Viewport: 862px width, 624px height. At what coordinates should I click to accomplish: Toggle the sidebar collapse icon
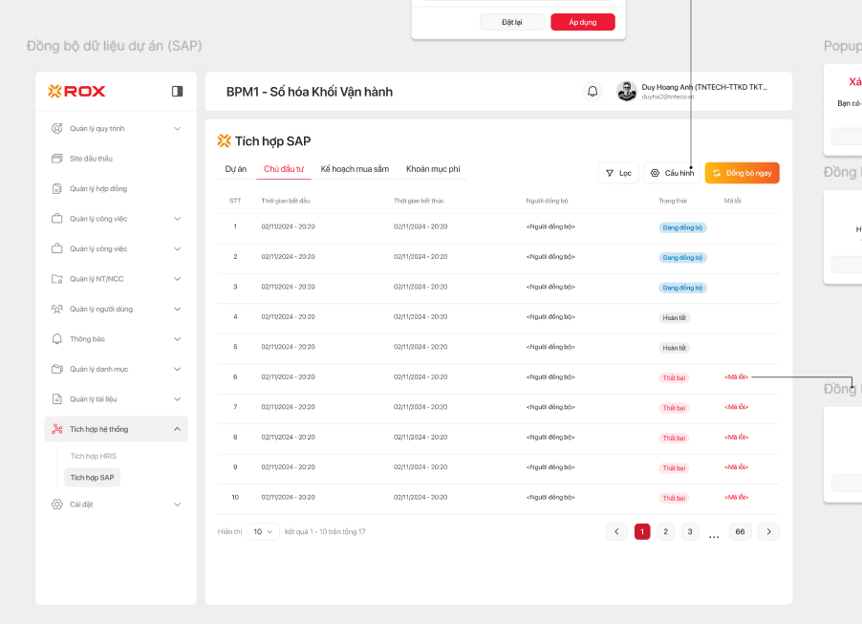coord(177,91)
